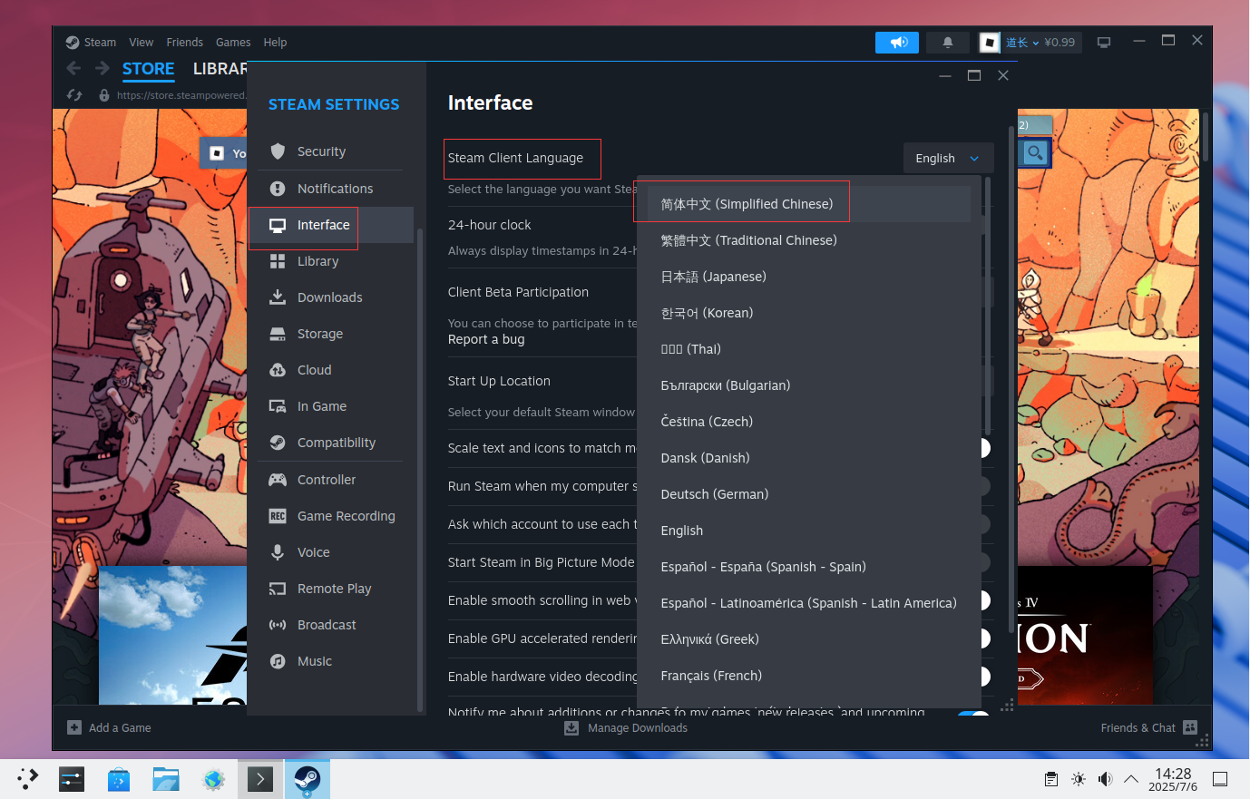Click the Notifications alert icon in sidebar

(x=278, y=189)
